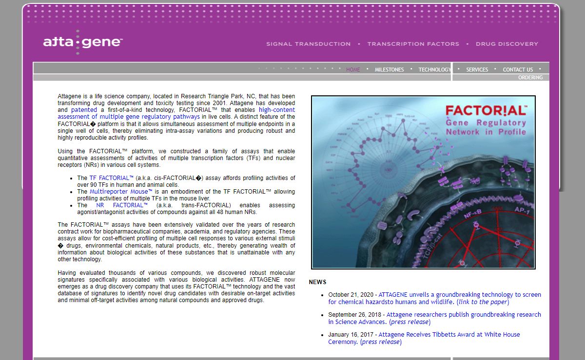Open the ORDERING menu item
585x360 pixels.
tap(530, 77)
